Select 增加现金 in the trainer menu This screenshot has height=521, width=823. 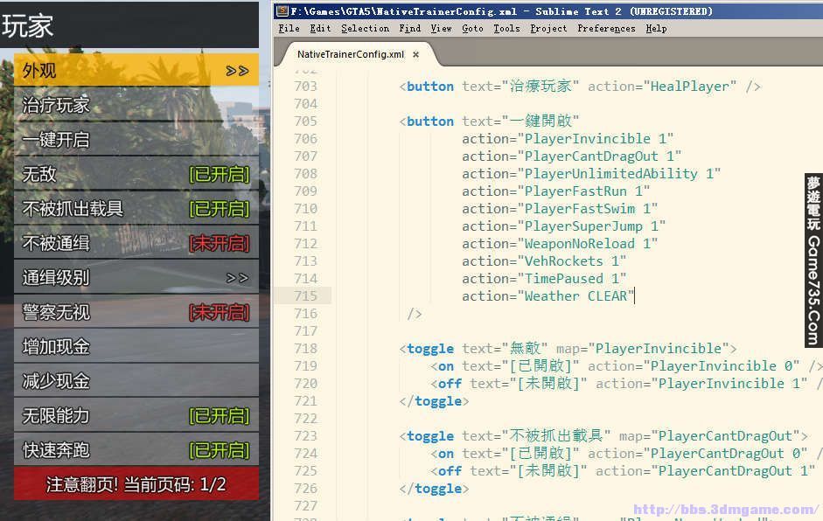[136, 347]
